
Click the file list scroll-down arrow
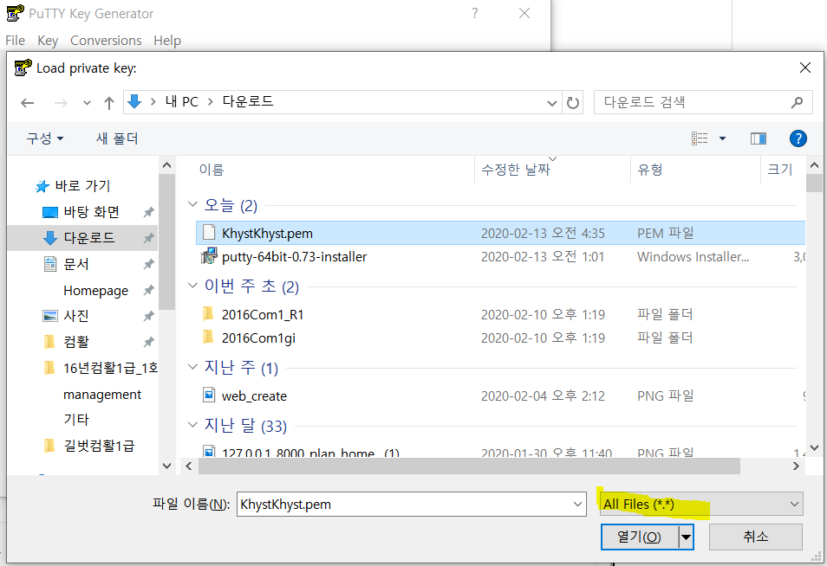coord(814,447)
